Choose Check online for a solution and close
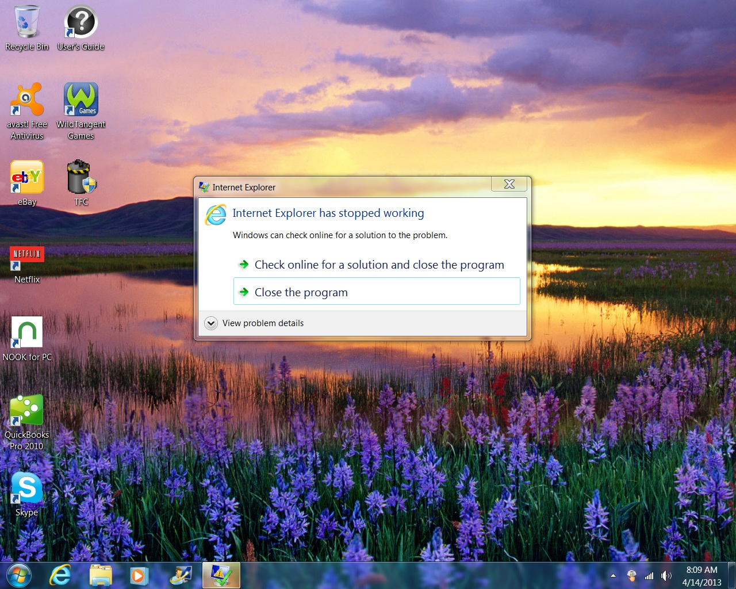The width and height of the screenshot is (736, 589). pyautogui.click(x=377, y=265)
